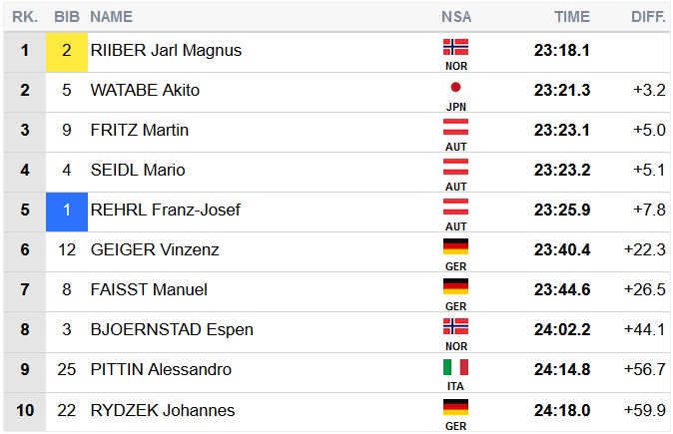Screen dimensions: 673x434
Task: Click the blue bib number 1
Action: click(67, 211)
